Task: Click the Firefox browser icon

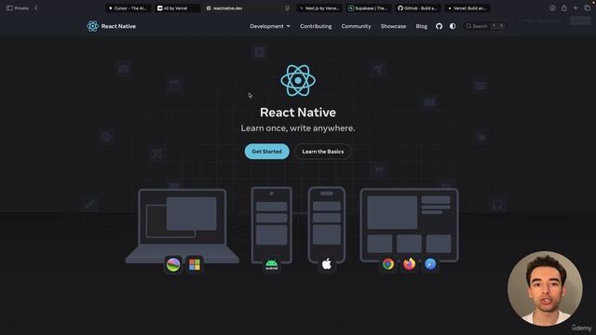Action: [410, 264]
